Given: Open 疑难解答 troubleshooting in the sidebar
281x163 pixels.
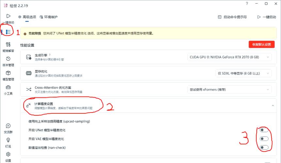Looking at the screenshot, I should (x=8, y=47).
